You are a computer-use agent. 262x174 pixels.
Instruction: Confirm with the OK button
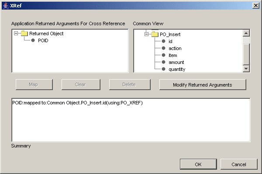click(198, 164)
